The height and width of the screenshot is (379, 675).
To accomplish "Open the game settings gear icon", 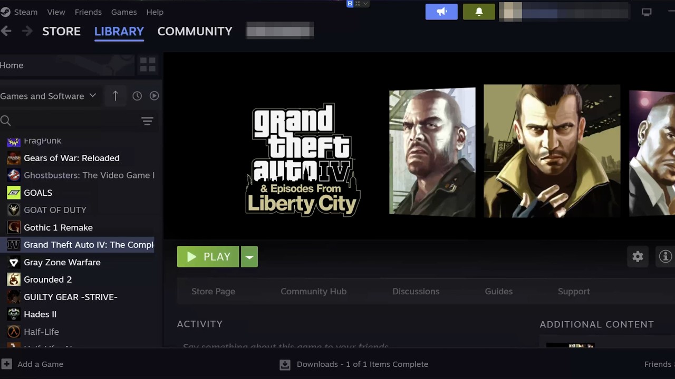I will coord(638,256).
